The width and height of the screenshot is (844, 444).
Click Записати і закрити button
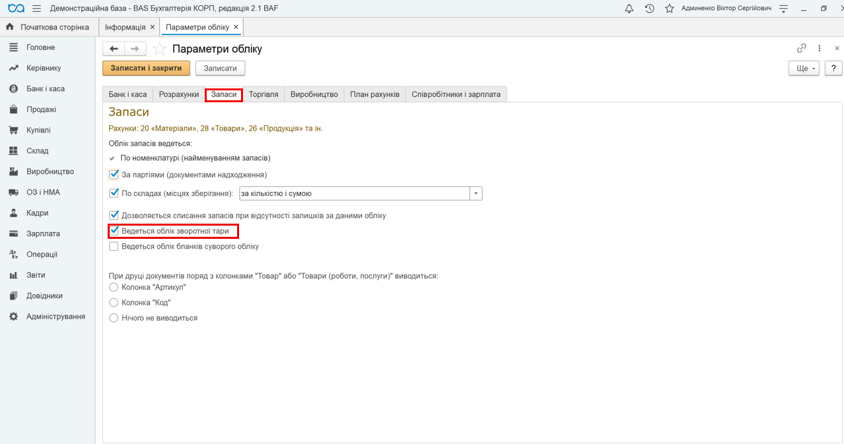146,68
